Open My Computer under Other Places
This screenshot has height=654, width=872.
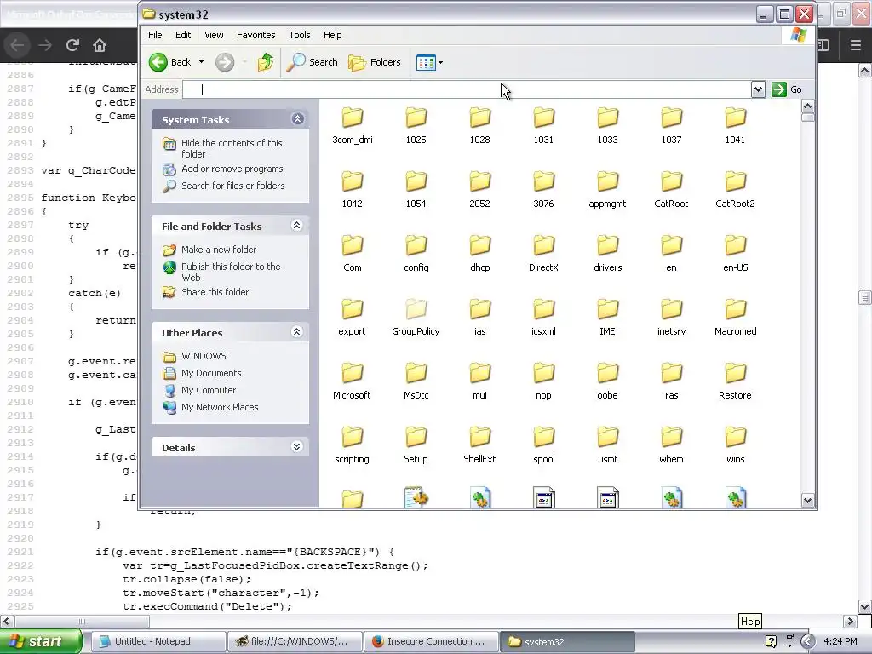coord(208,390)
